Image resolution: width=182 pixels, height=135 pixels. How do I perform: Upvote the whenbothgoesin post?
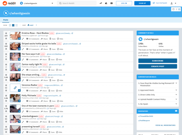click(x=6, y=117)
